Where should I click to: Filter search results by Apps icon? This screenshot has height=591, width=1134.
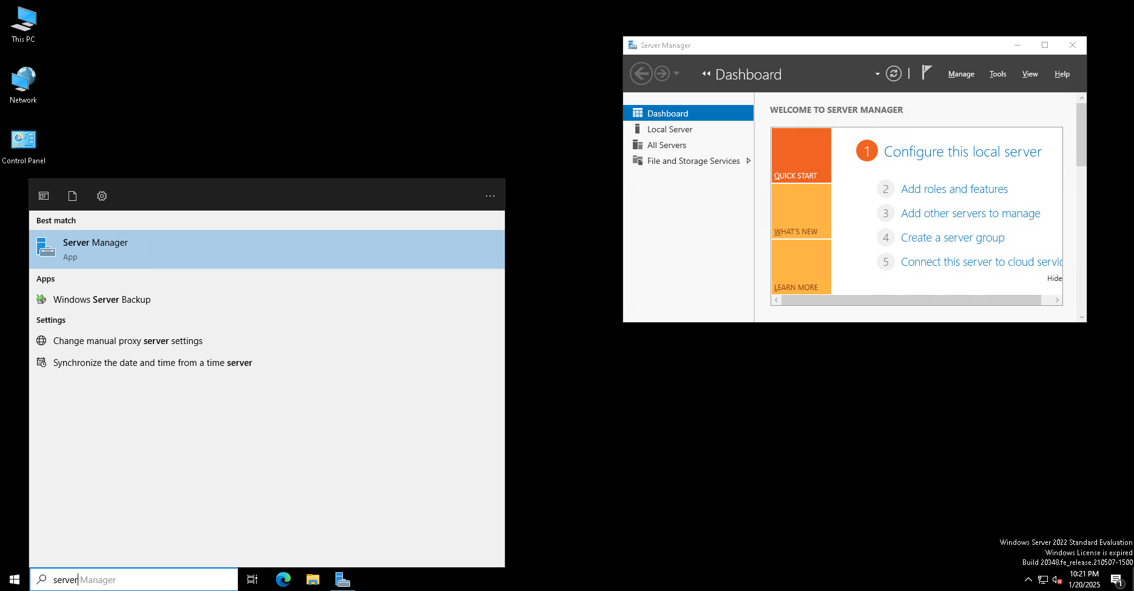pos(44,196)
